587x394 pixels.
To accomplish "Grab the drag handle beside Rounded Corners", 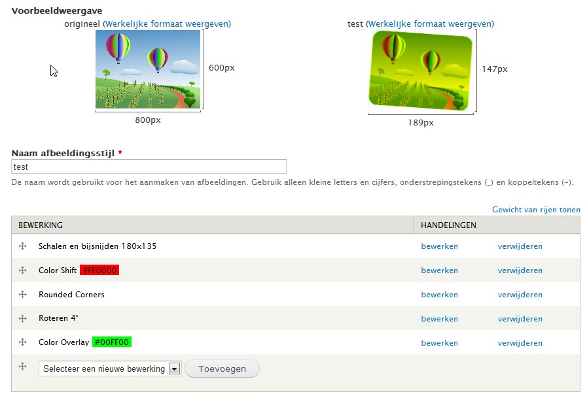I will point(22,295).
